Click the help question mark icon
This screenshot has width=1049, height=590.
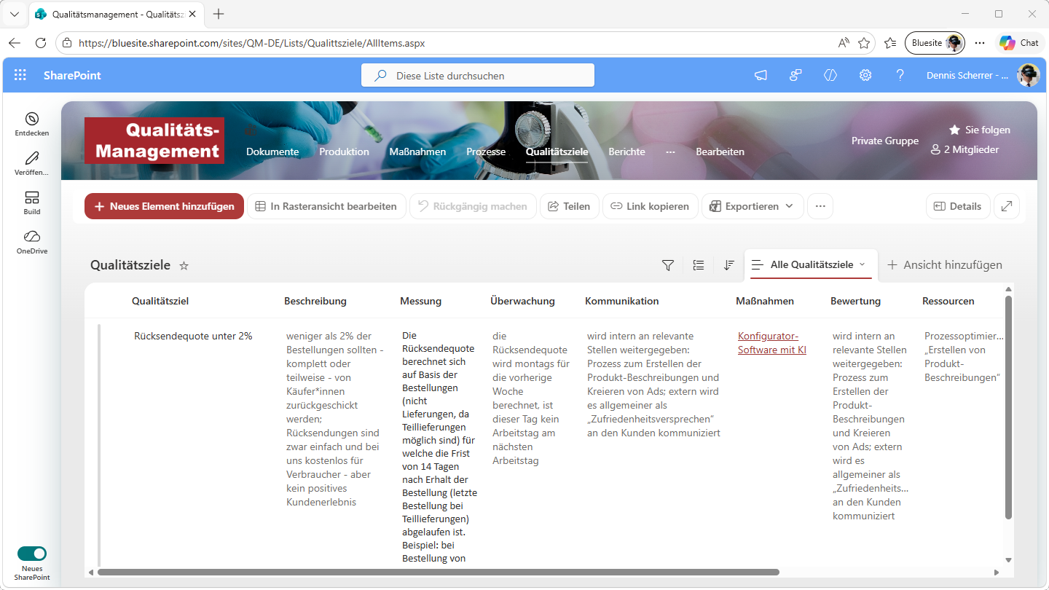coord(900,75)
